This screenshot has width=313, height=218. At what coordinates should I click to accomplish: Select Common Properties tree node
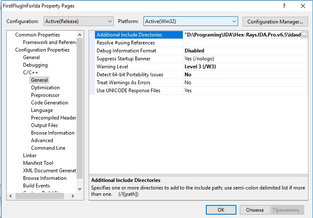click(37, 35)
